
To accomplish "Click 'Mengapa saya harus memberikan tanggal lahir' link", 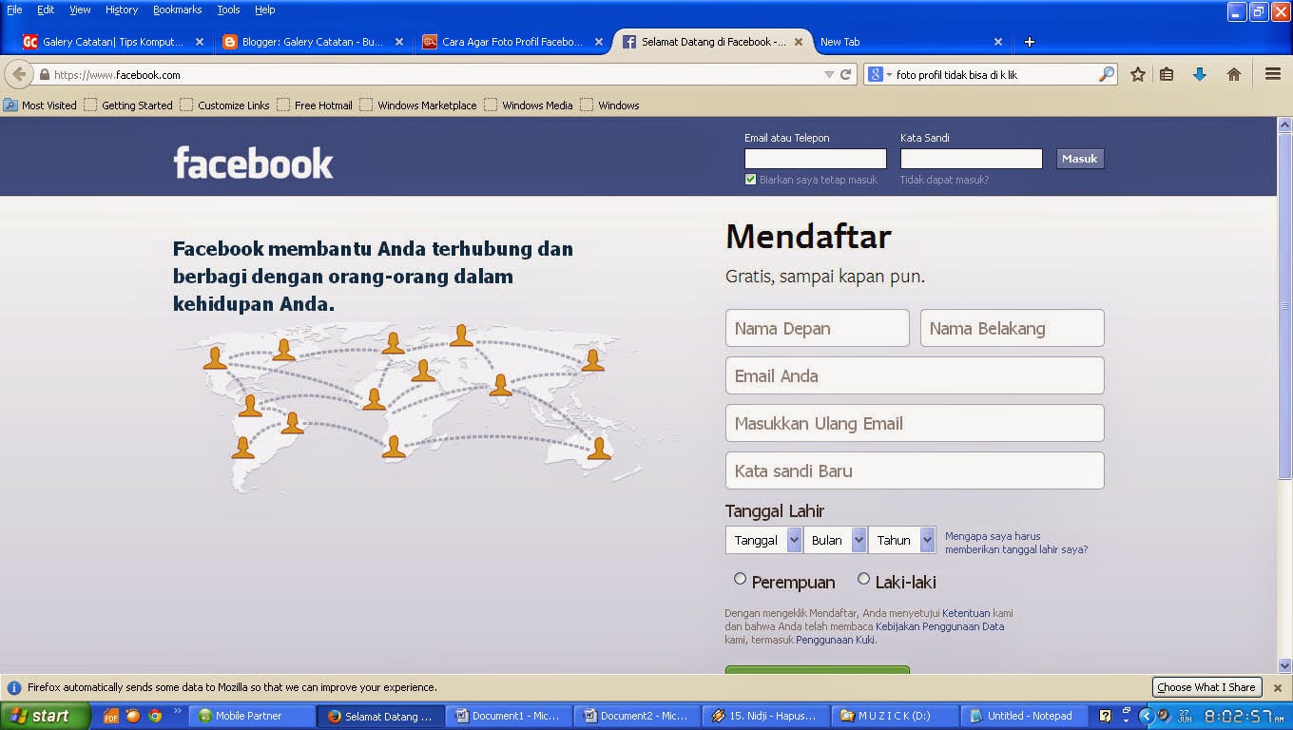I will [1016, 543].
